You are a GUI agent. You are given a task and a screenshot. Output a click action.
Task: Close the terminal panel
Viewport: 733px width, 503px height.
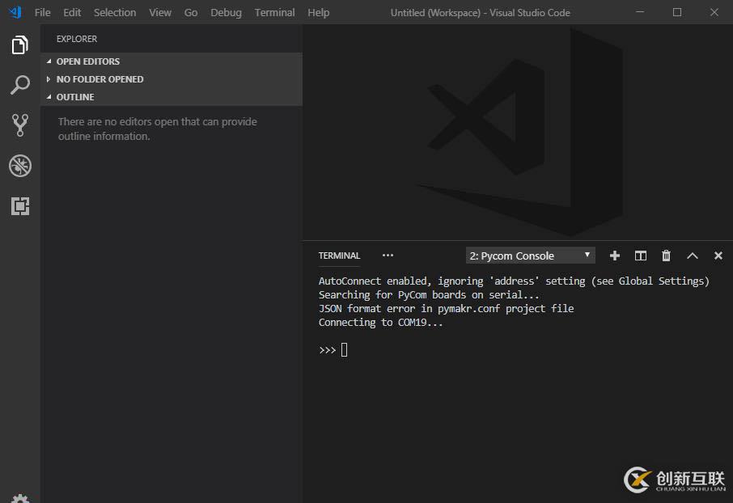pos(718,255)
